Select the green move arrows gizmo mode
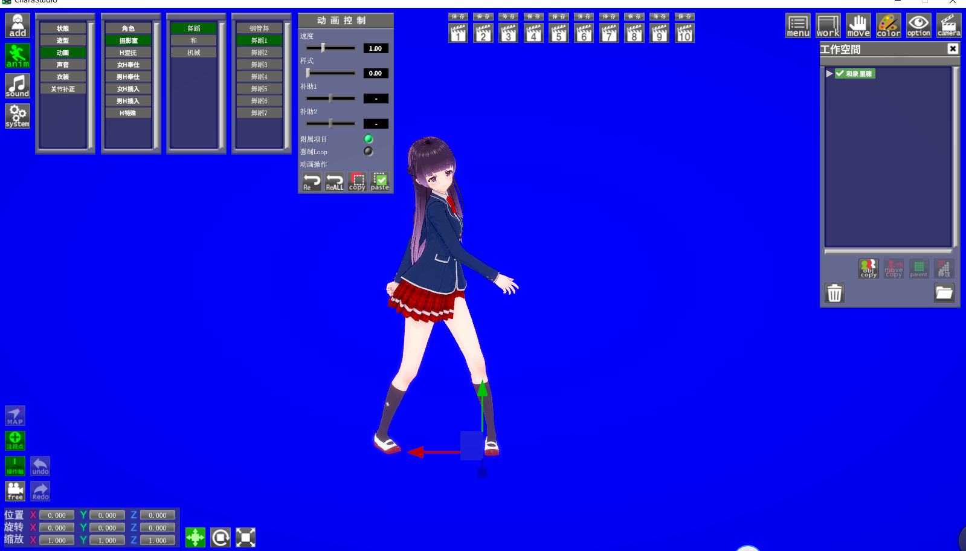The height and width of the screenshot is (551, 966). (195, 537)
